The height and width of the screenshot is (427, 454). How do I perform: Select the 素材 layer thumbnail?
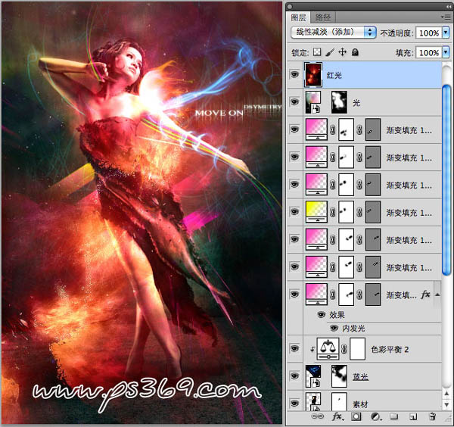pos(313,401)
